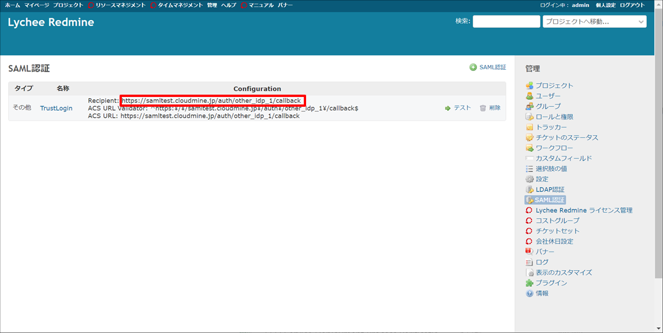Open 管理 in the top menu
The image size is (663, 333).
click(x=213, y=5)
